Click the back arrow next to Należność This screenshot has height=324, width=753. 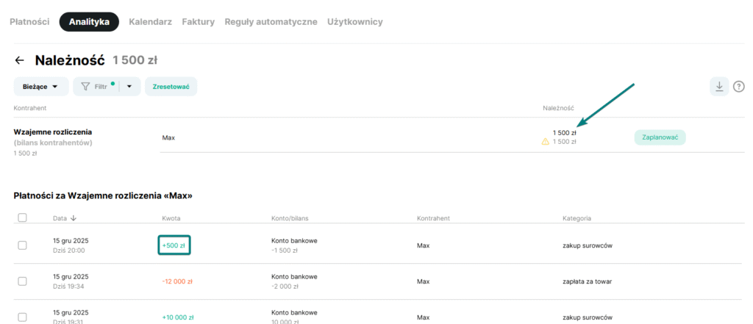click(20, 60)
